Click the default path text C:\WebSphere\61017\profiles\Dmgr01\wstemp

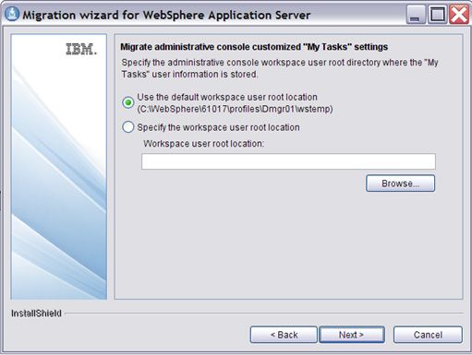click(235, 109)
